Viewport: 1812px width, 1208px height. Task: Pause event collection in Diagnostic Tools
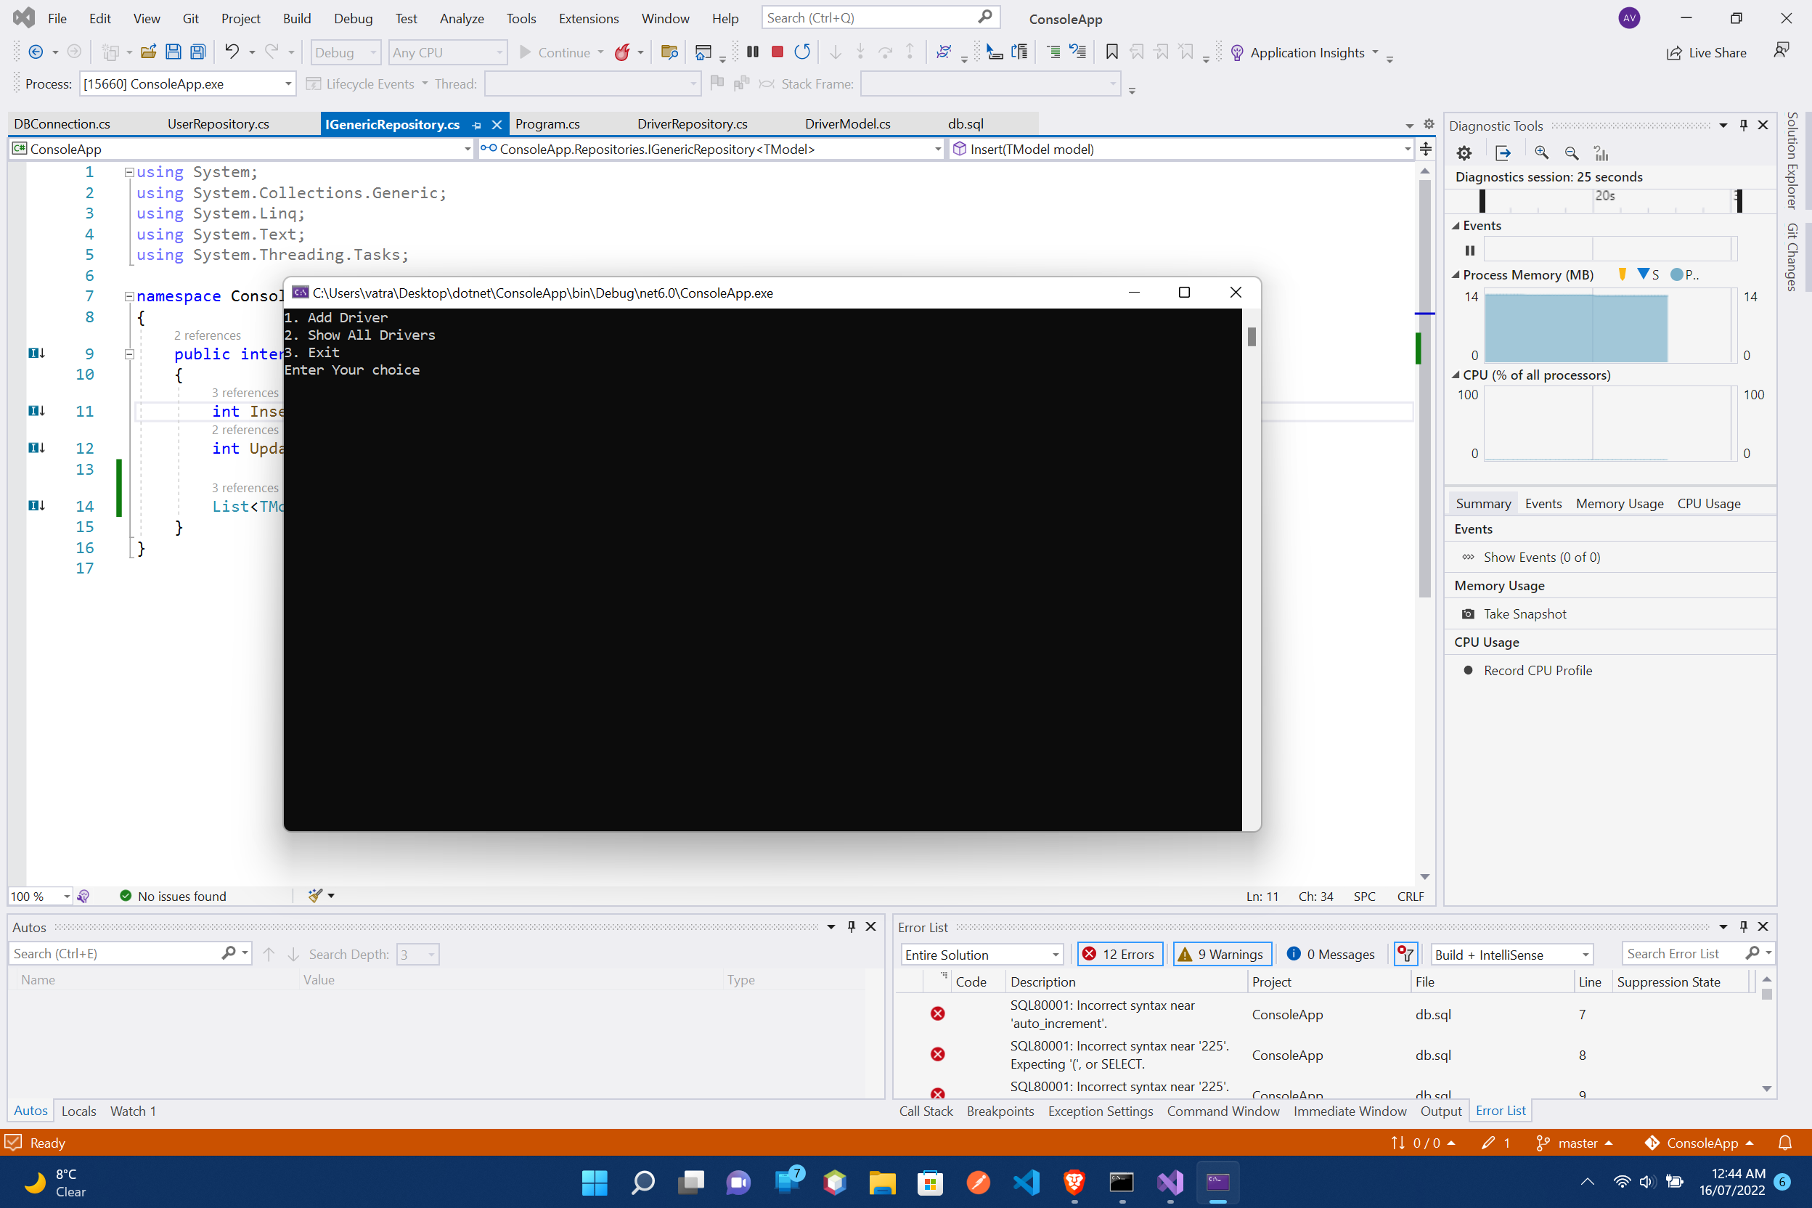coord(1469,250)
